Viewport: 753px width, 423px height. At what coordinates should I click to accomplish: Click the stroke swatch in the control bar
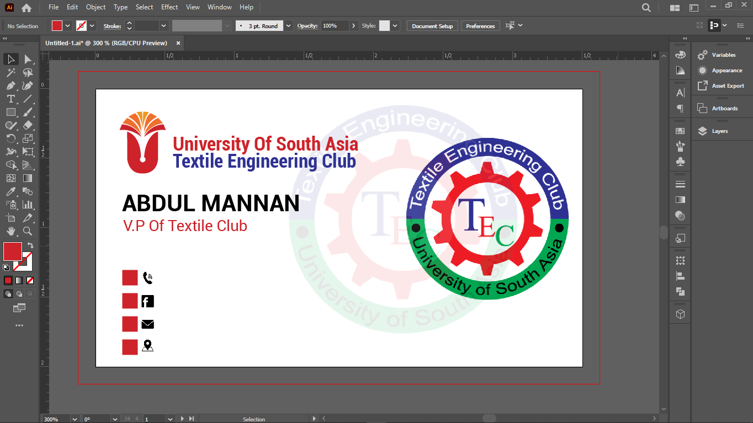pos(81,26)
